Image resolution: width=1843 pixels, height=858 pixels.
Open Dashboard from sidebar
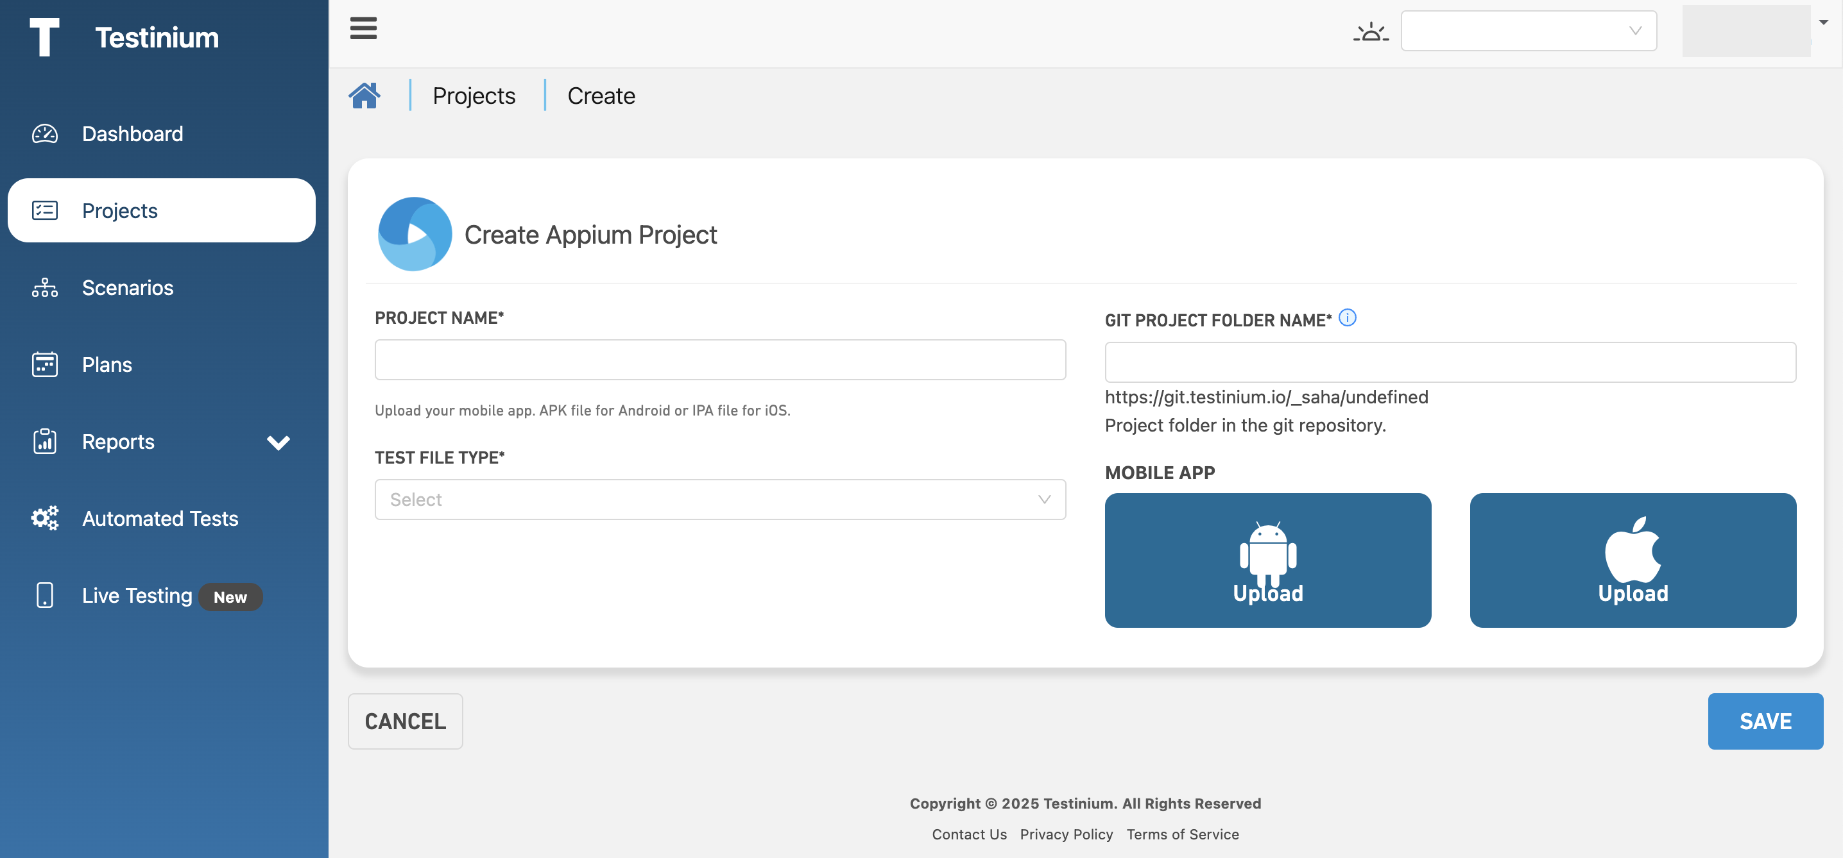click(x=132, y=134)
